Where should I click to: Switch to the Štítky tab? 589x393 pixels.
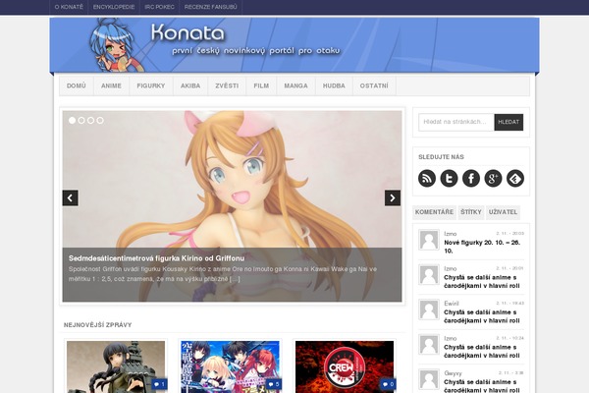point(471,212)
